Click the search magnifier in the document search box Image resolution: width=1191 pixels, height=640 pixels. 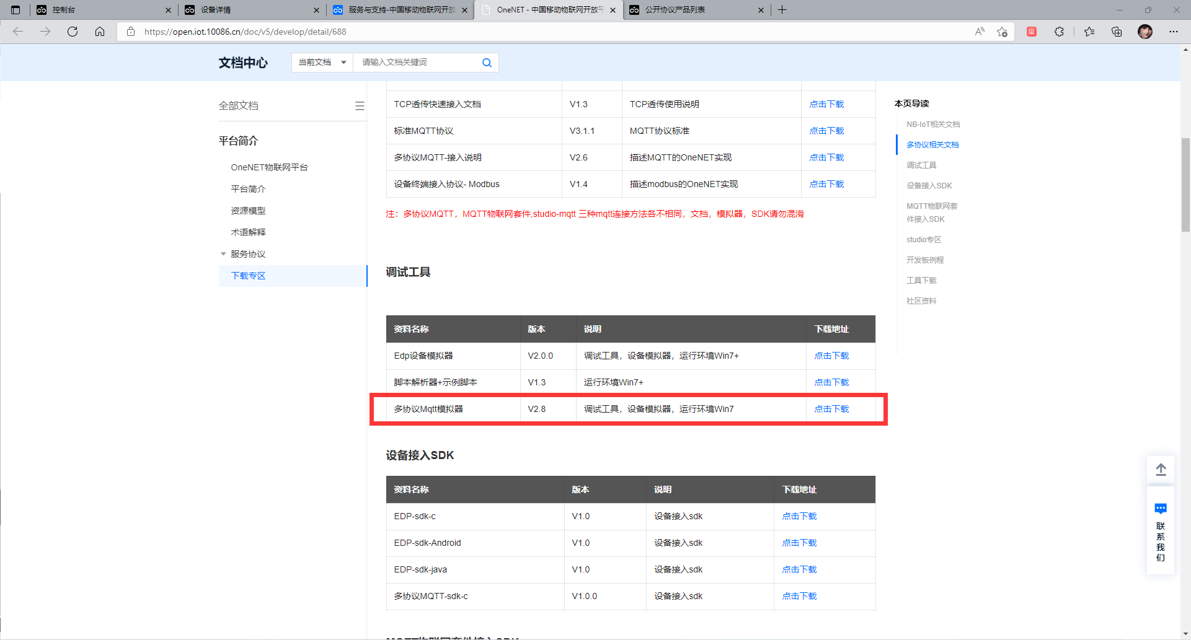click(487, 62)
